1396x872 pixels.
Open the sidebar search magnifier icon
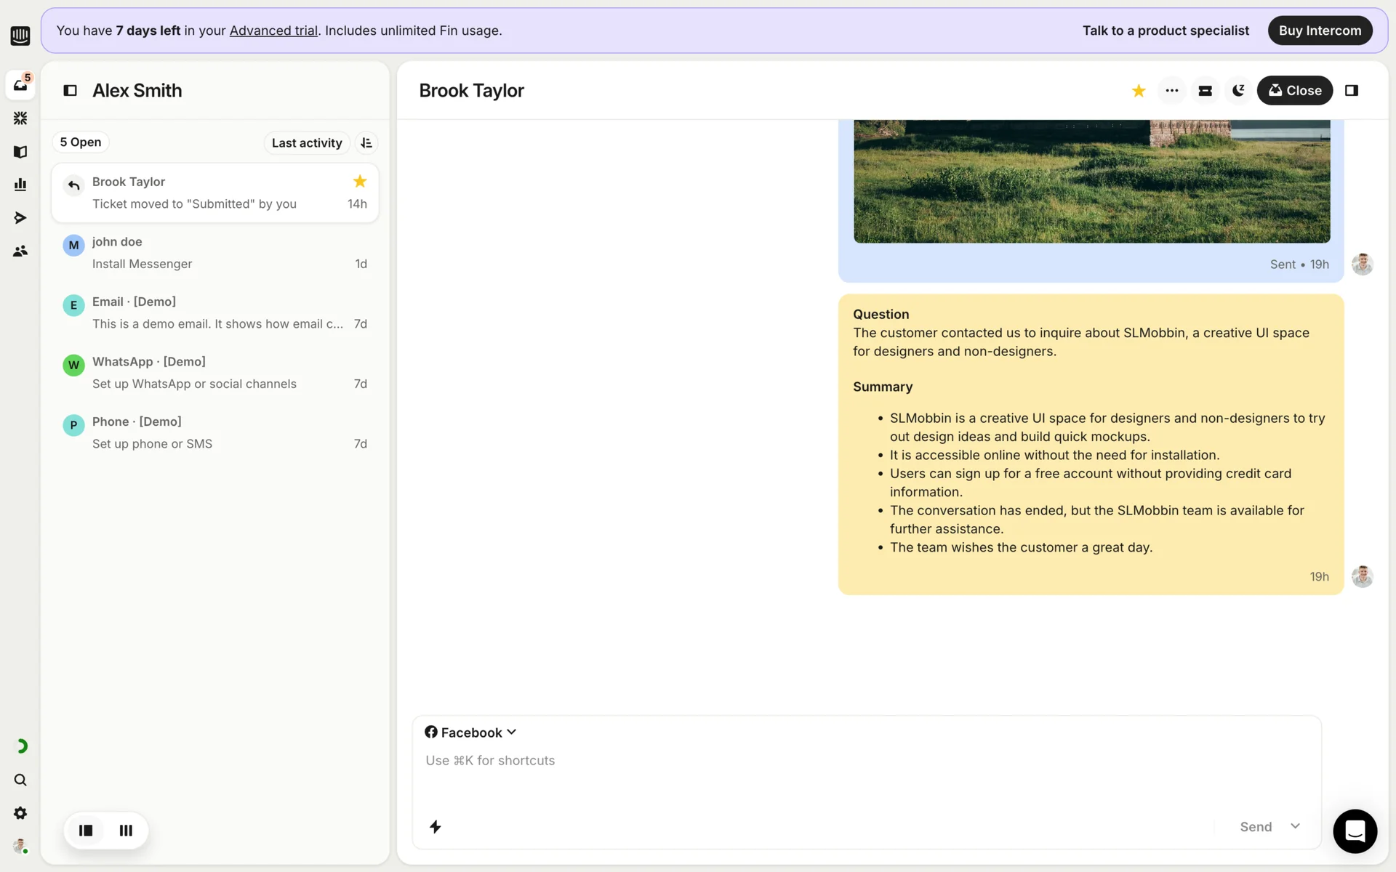point(20,780)
